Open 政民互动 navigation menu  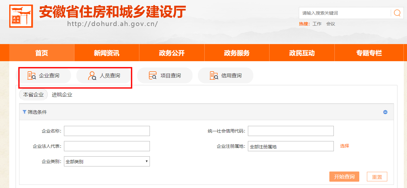click(302, 53)
